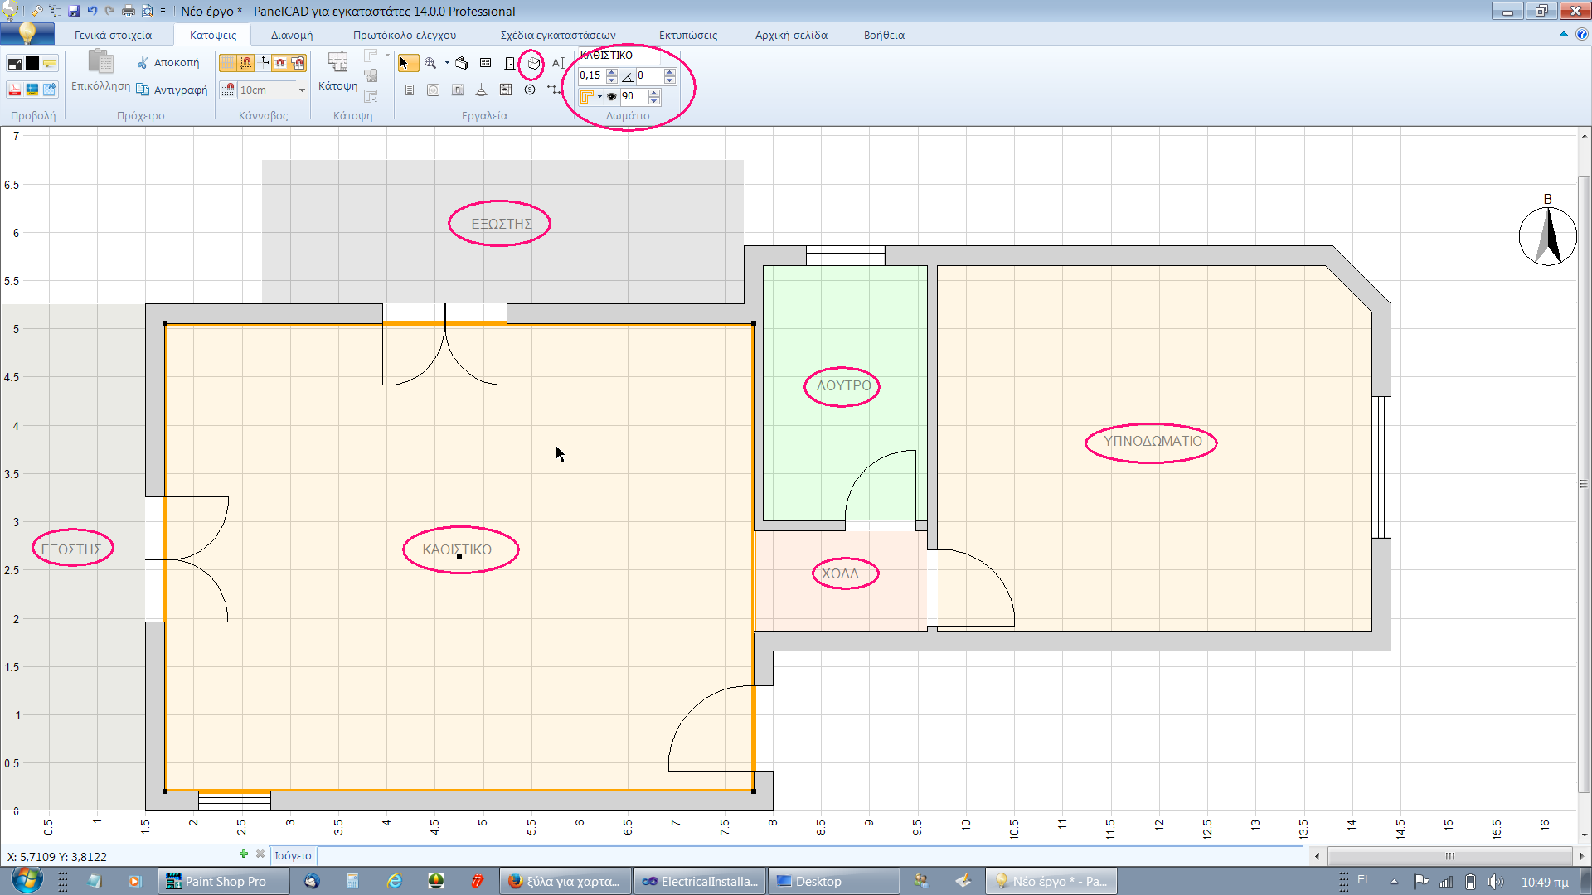Select the wall socket tool

coord(433,90)
